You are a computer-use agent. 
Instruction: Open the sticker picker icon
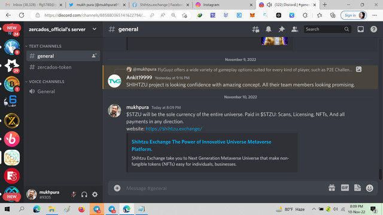(357, 188)
